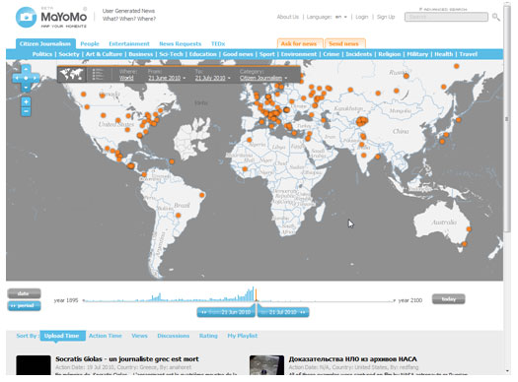This screenshot has height=382, width=518.
Task: Zoom in the map with plus
Action: 26,101
